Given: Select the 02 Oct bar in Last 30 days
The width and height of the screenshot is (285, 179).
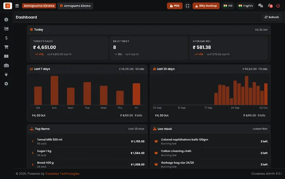Looking at the screenshot, I should pos(266,94).
